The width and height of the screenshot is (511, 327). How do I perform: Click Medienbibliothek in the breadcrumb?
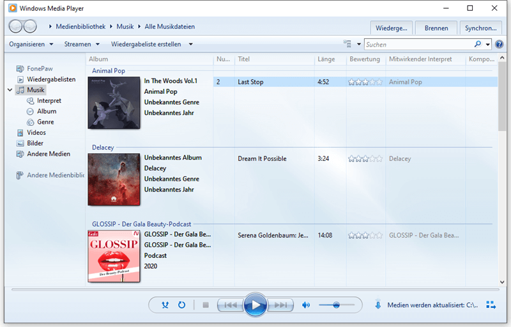pos(80,26)
